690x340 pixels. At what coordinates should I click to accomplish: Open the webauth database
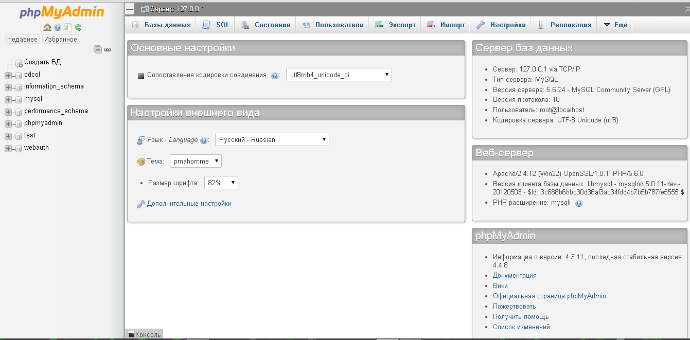point(37,147)
